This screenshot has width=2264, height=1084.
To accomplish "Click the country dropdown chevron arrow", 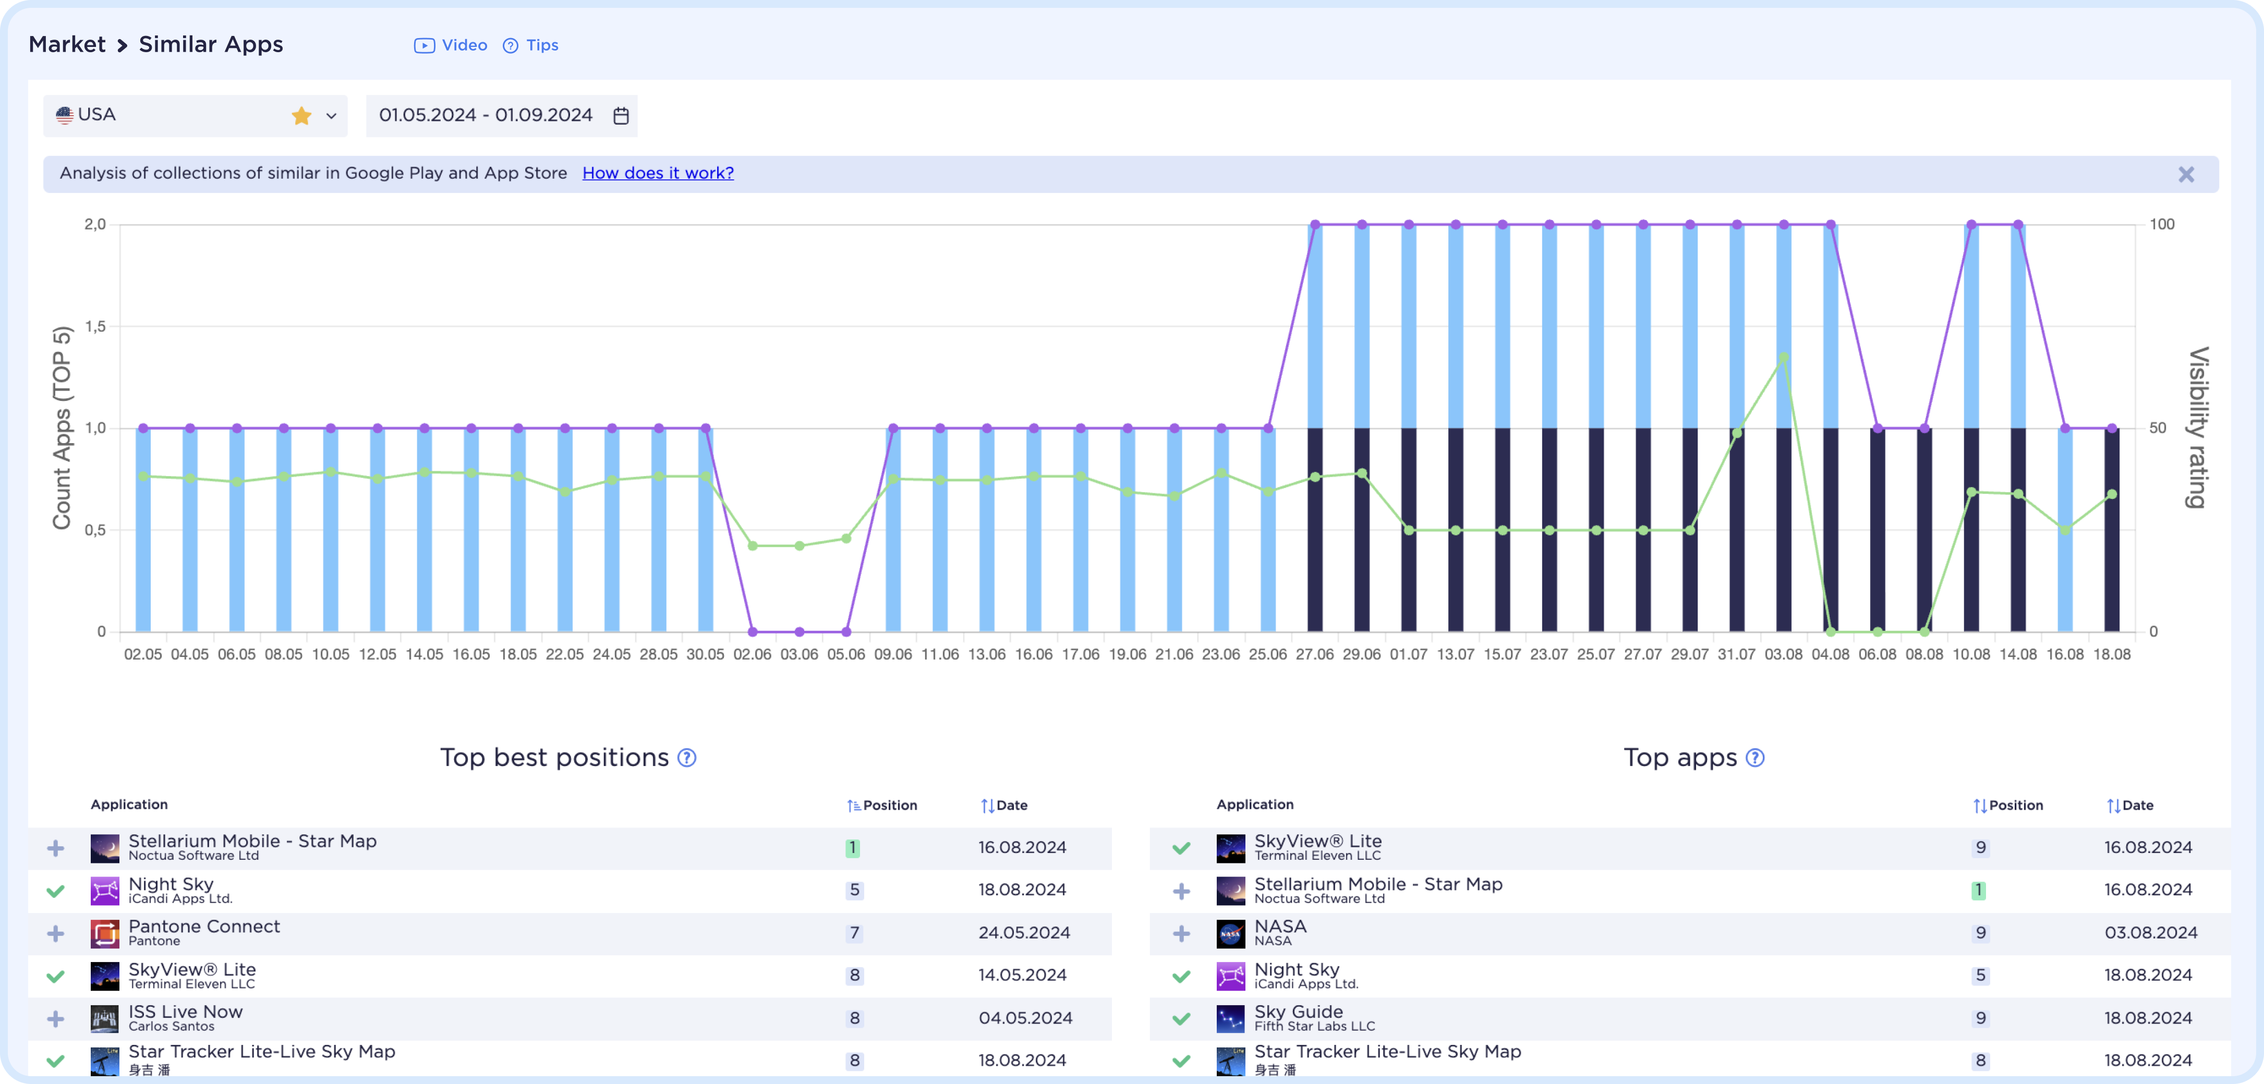I will coord(331,116).
